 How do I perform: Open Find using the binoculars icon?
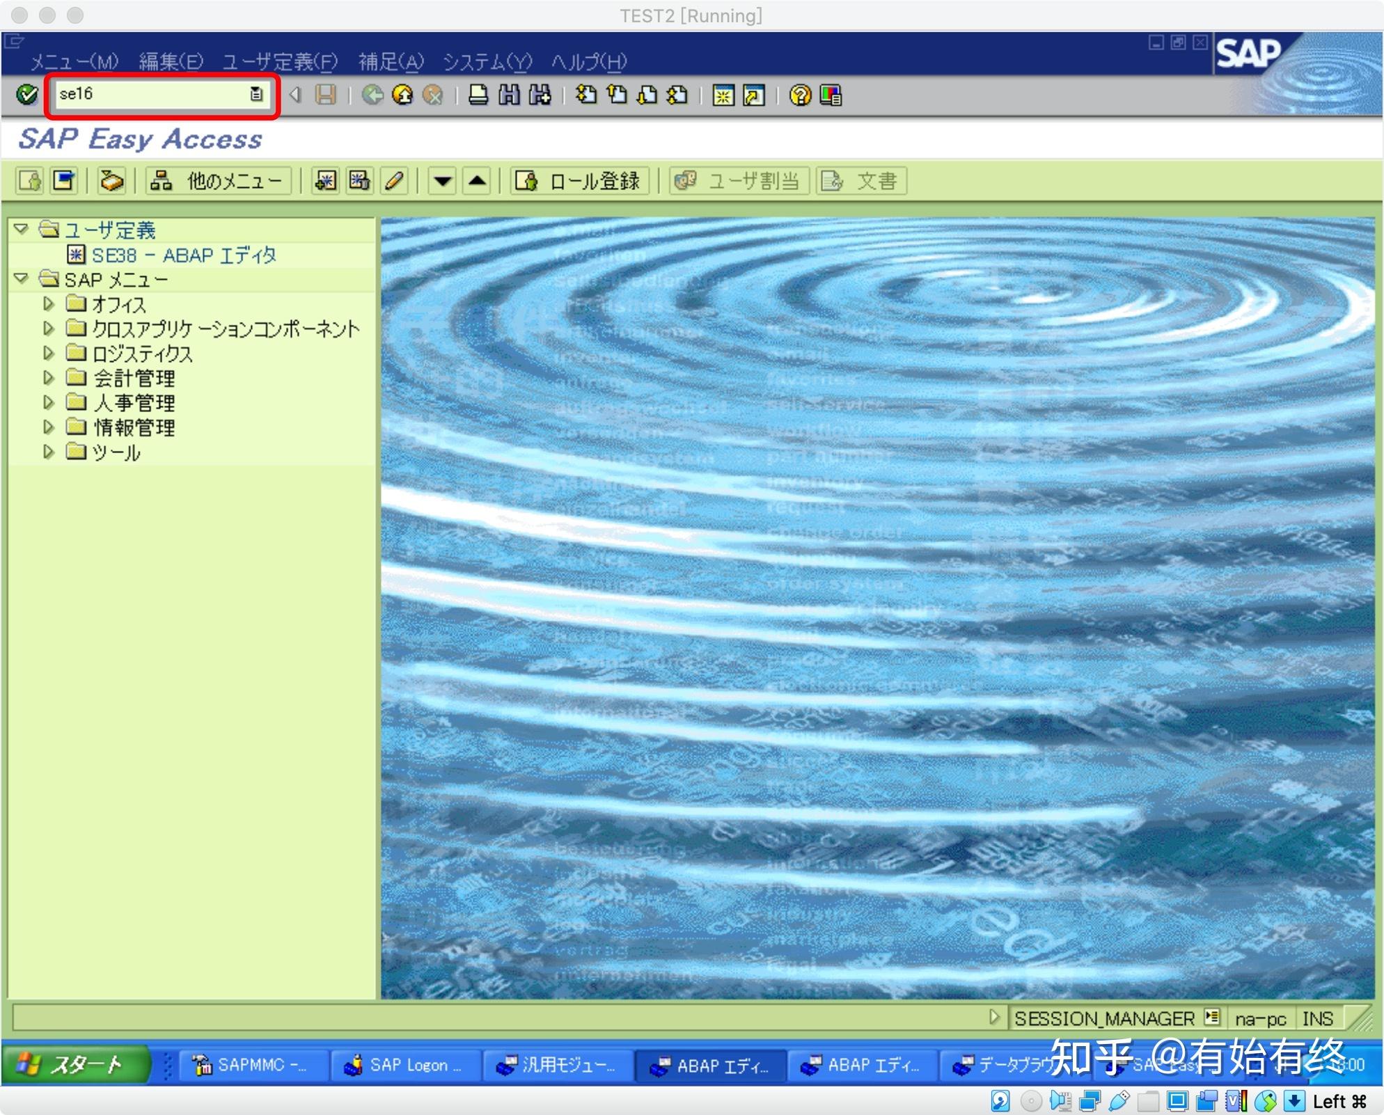(509, 95)
